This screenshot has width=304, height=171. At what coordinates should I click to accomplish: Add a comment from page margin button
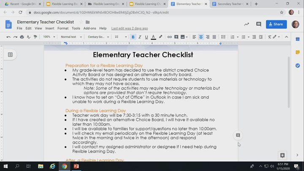pos(238,135)
